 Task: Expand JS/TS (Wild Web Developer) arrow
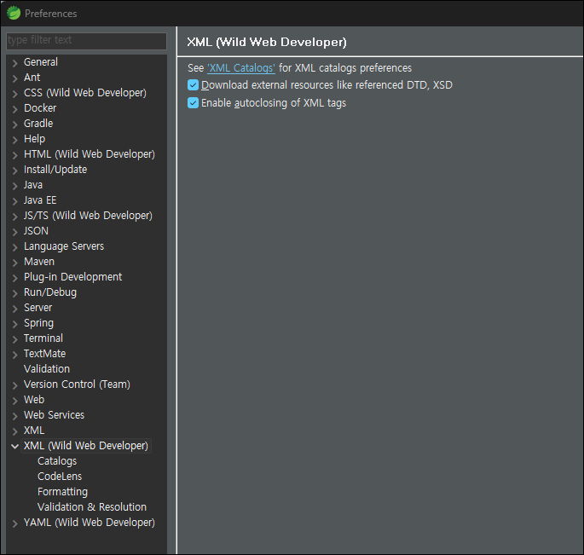tap(14, 217)
